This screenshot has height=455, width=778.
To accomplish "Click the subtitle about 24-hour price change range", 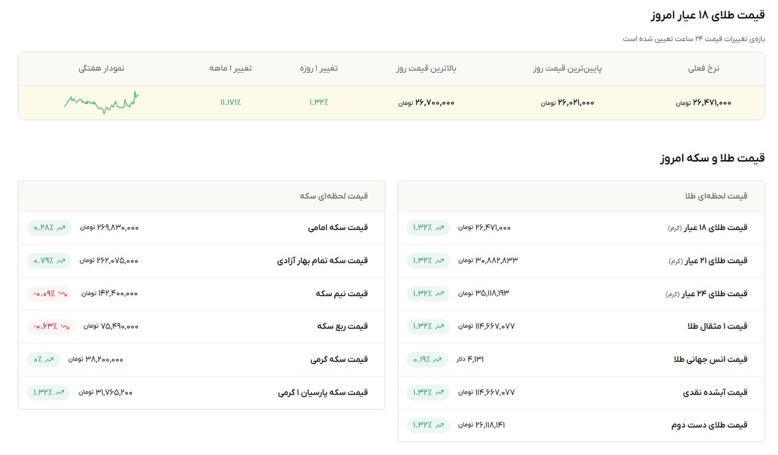I will point(694,39).
